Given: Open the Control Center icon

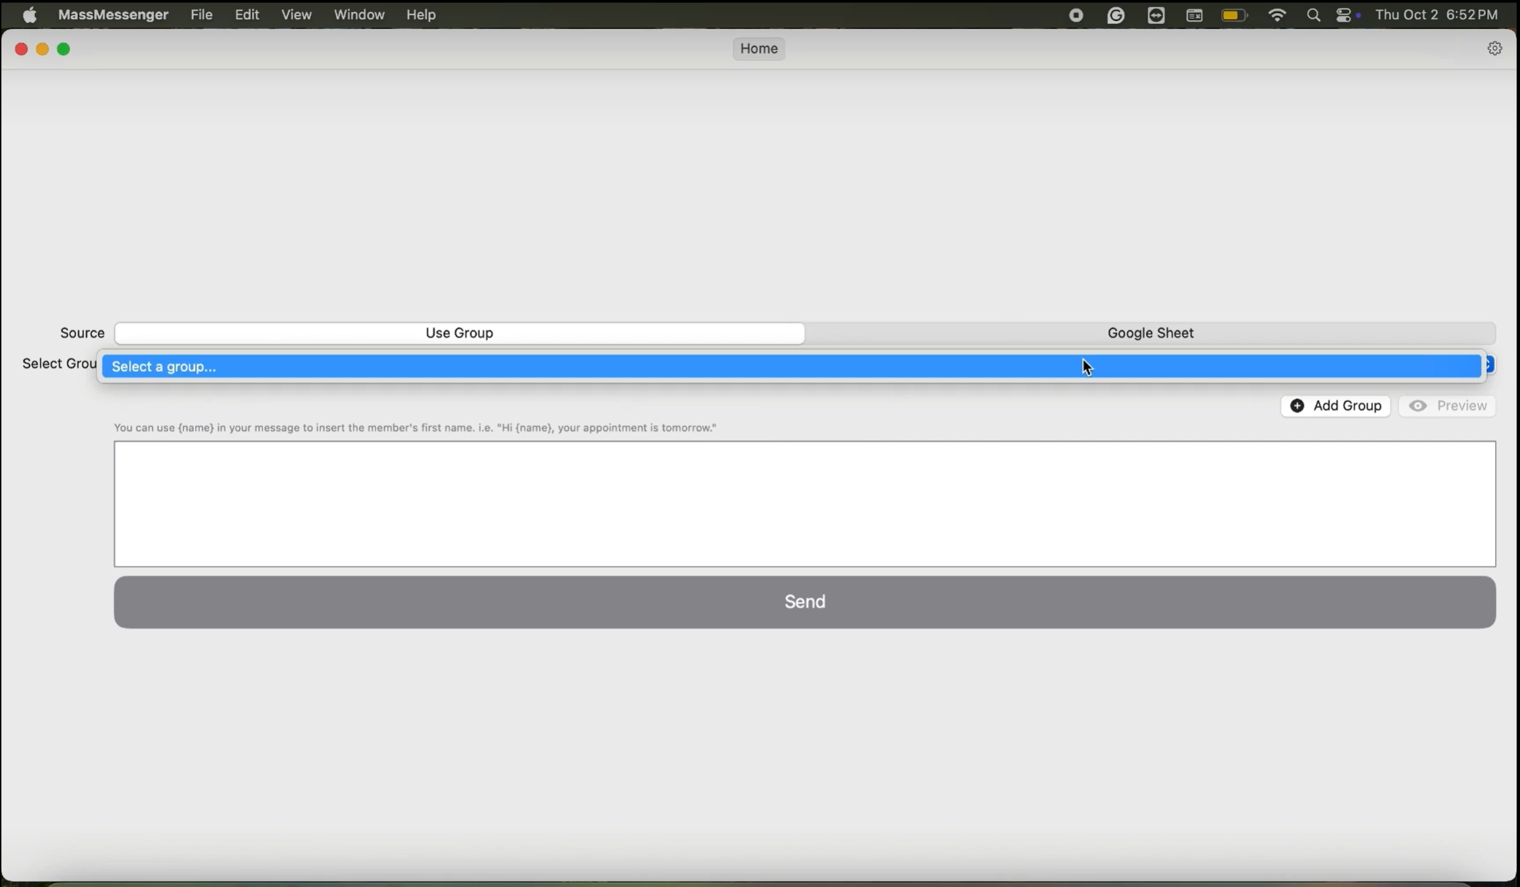Looking at the screenshot, I should [x=1344, y=15].
